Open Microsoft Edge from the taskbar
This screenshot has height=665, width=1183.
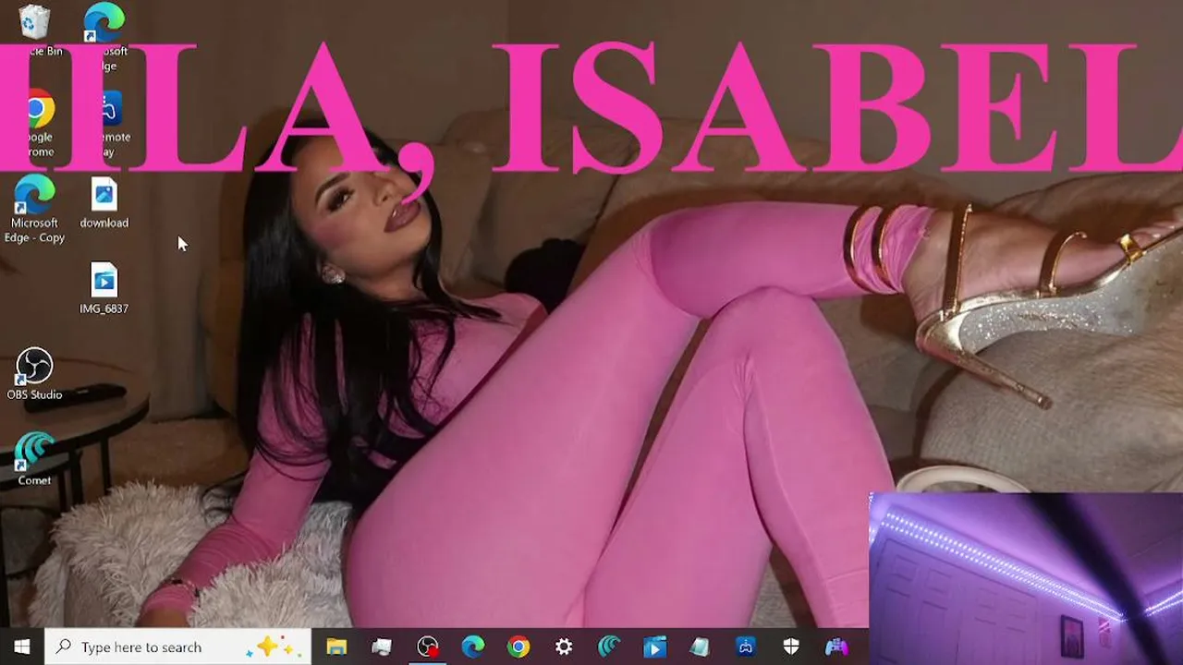pyautogui.click(x=472, y=647)
